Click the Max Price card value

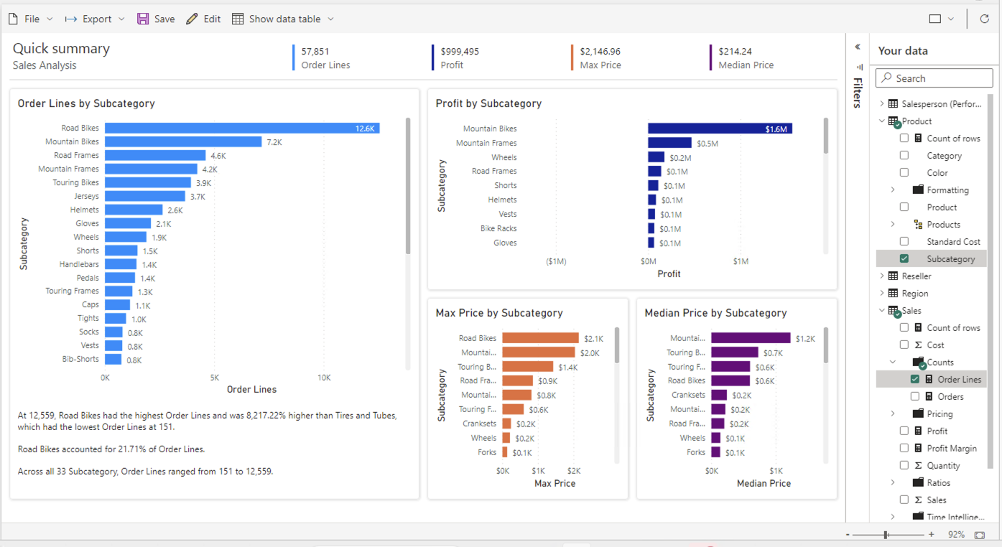coord(600,52)
